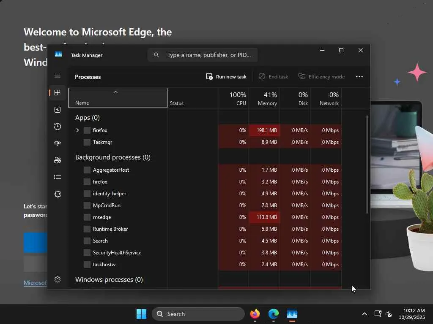Sort processes by Memory column
This screenshot has height=324, width=433.
pos(265,98)
